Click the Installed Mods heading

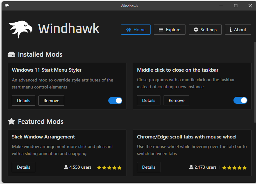(40, 54)
